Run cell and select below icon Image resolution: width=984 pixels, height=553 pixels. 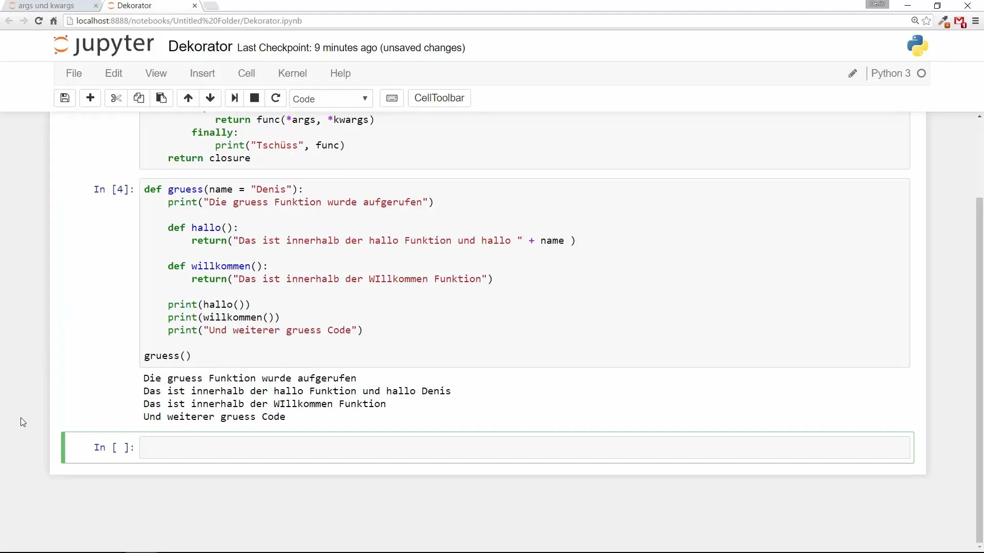click(235, 98)
